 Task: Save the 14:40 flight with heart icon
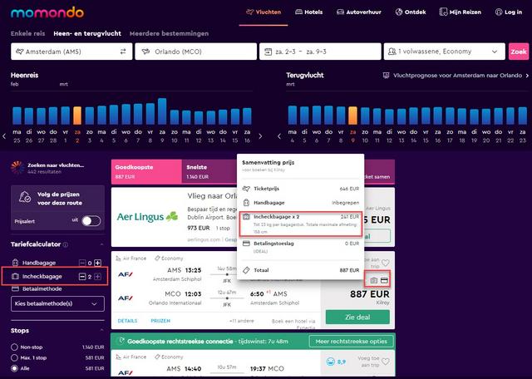point(386,362)
